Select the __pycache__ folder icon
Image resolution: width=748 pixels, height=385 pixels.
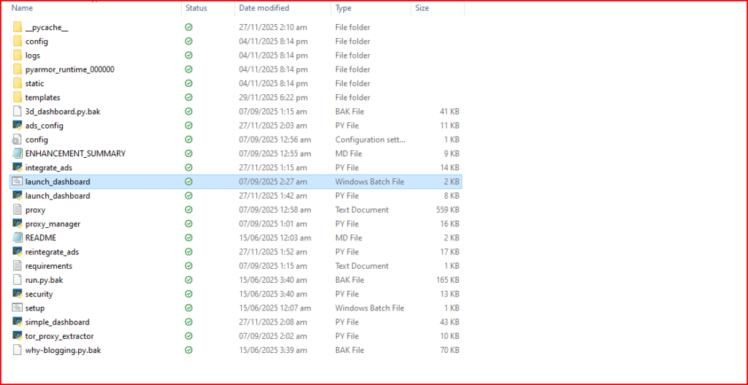[18, 27]
